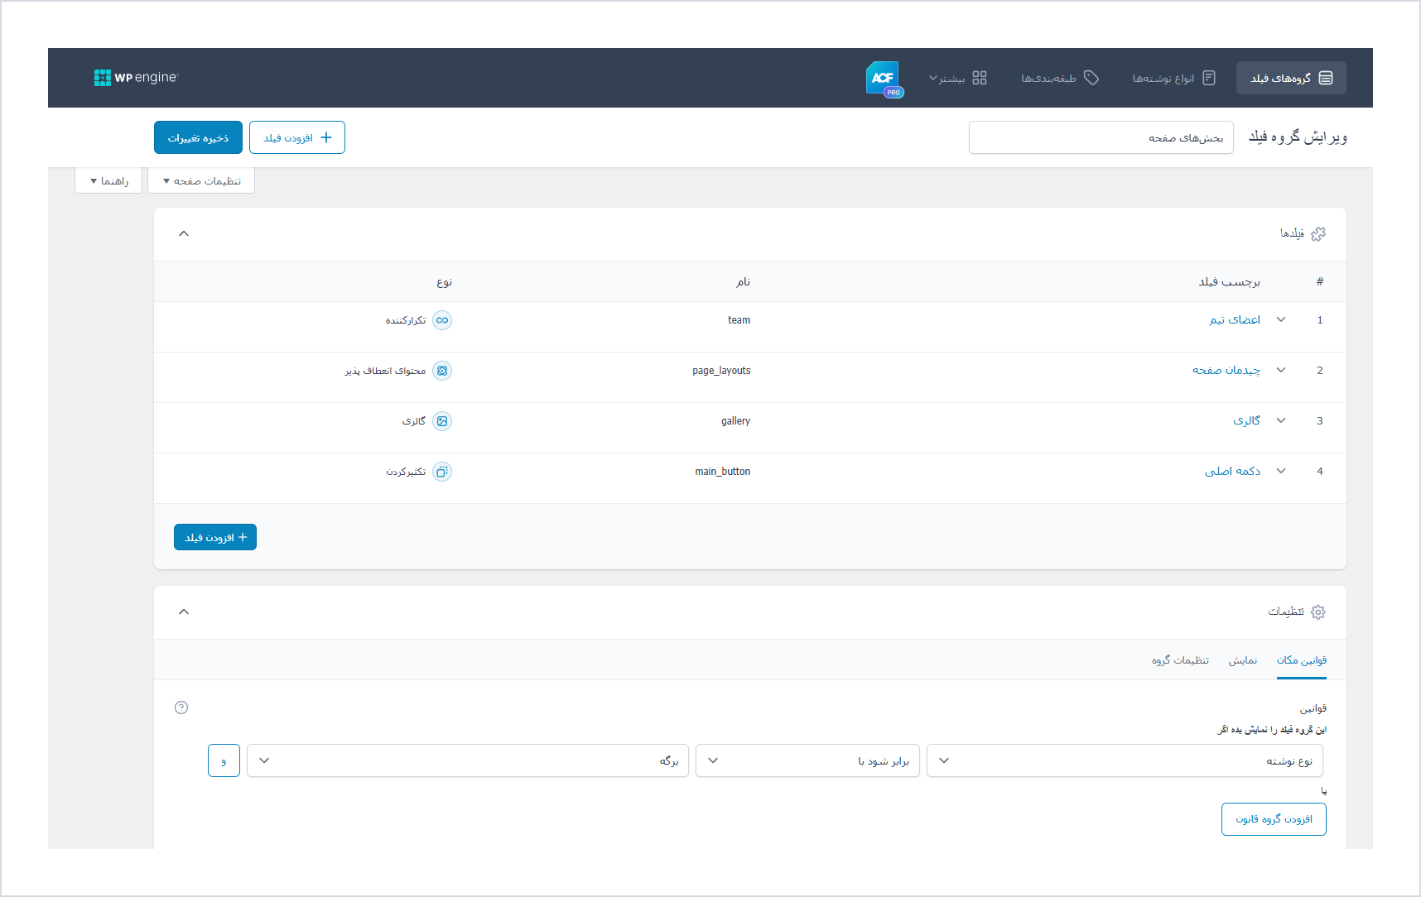Screen dimensions: 1421x897
Task: Open the اعضای تیم field label link
Action: click(1235, 319)
